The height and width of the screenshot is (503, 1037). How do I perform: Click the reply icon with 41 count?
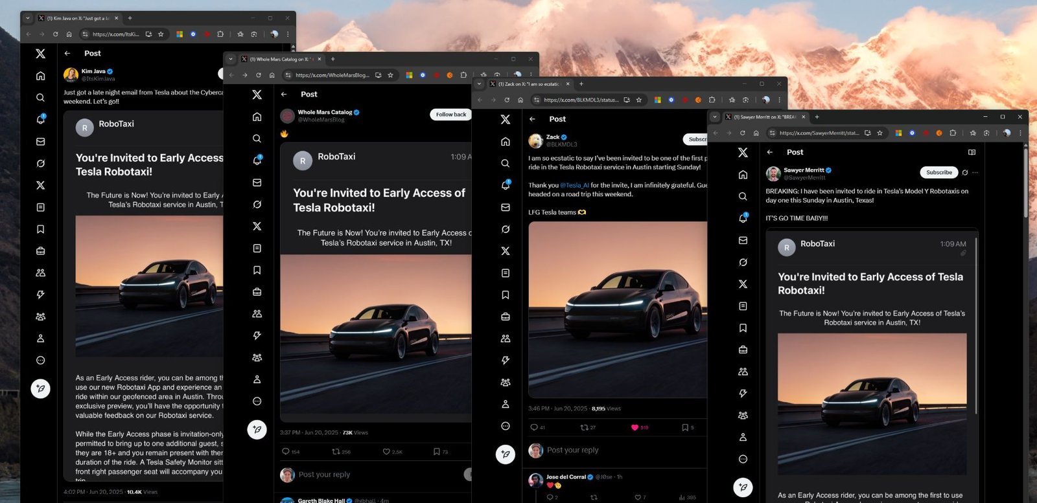pos(534,427)
